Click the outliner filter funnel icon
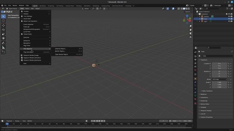This screenshot has height=131, width=234. pyautogui.click(x=227, y=9)
